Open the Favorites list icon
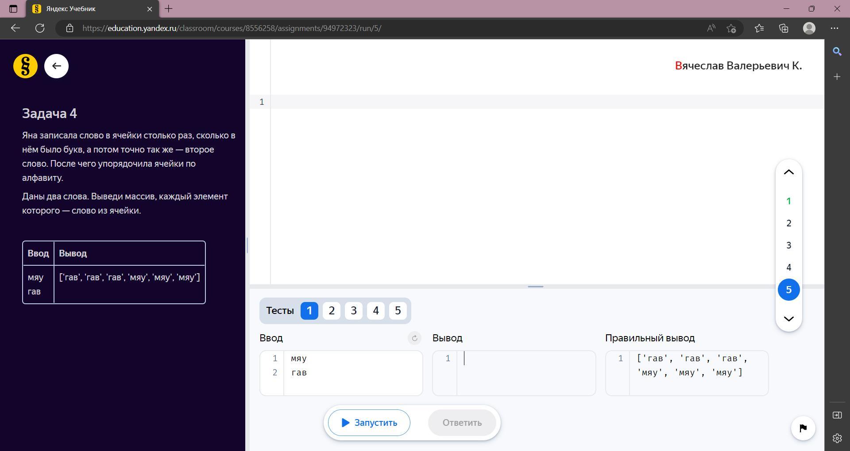Screen dimensions: 850x451 (x=759, y=28)
